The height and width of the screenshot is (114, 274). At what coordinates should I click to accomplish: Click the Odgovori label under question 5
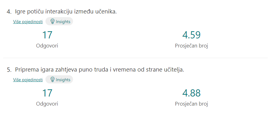click(47, 104)
